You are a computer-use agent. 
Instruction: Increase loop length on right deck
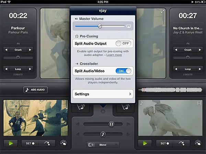pos(200,69)
